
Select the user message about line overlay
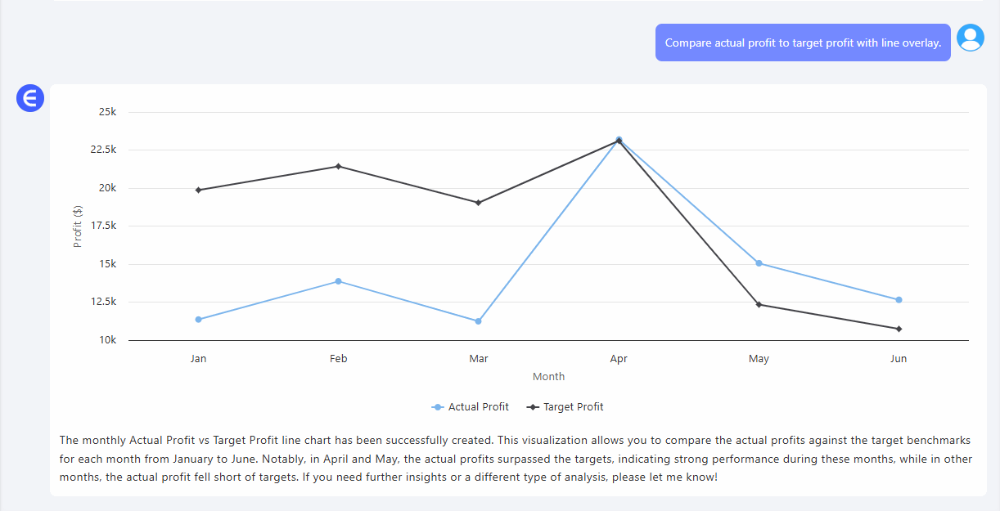(x=802, y=43)
